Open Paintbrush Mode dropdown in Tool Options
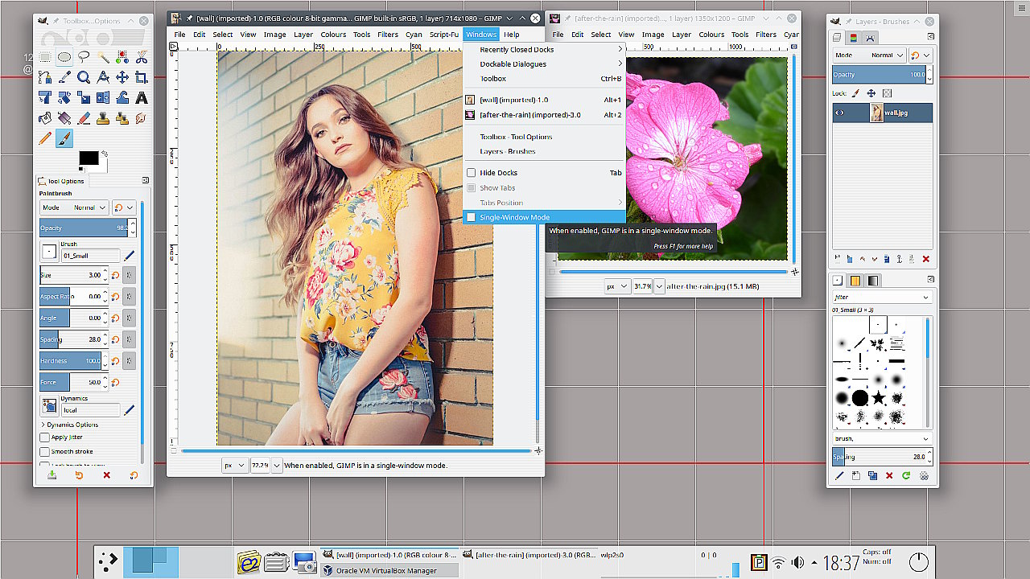The width and height of the screenshot is (1030, 579). pyautogui.click(x=74, y=207)
